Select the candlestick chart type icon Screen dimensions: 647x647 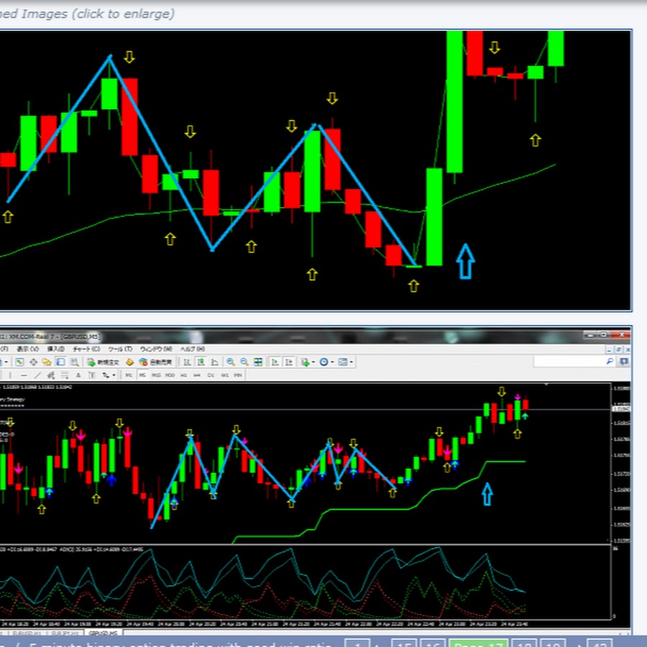coord(200,362)
